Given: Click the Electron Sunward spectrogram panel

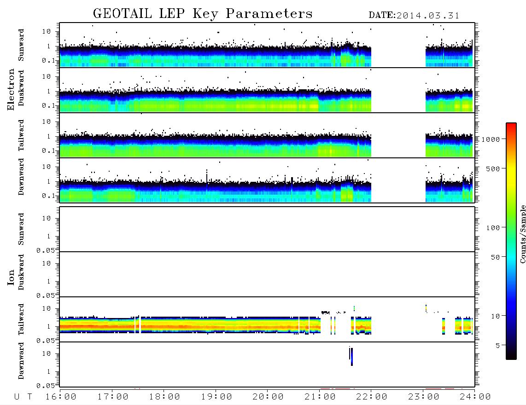Looking at the screenshot, I should click(x=267, y=45).
